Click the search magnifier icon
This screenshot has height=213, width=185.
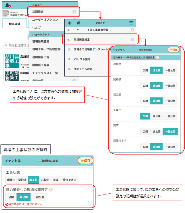click(x=5, y=46)
